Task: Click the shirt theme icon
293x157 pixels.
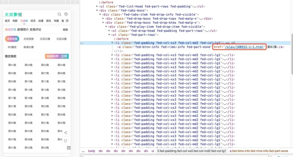Action: click(66, 141)
